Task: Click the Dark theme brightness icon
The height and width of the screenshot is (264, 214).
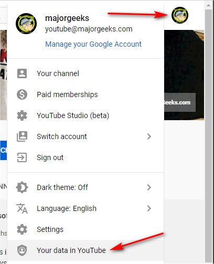Action: pos(22,187)
